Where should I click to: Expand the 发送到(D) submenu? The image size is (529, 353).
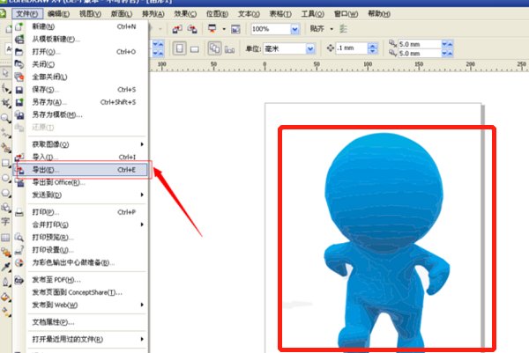pos(142,195)
